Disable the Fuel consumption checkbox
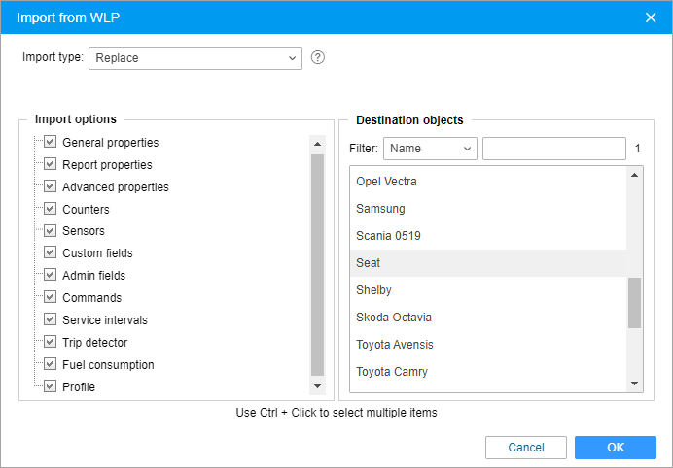 (51, 364)
